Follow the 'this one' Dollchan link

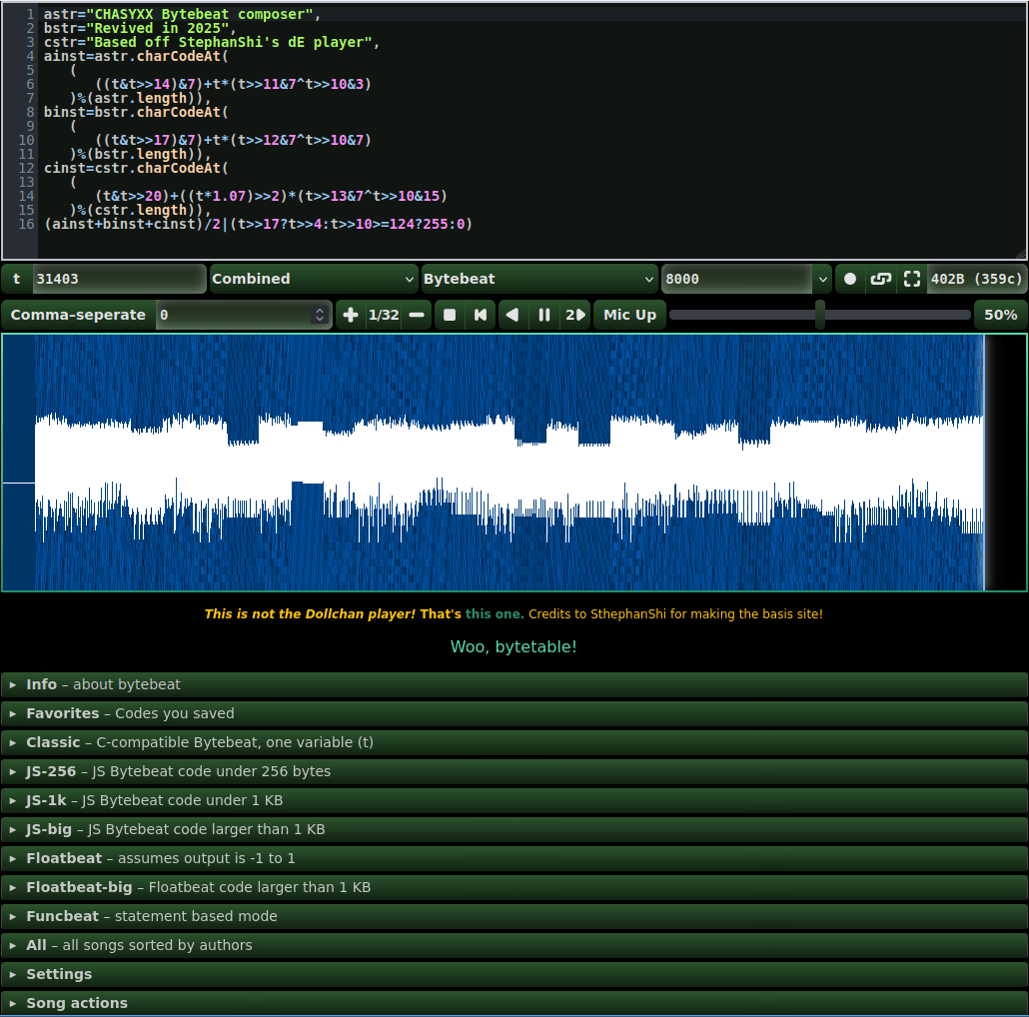coord(495,614)
